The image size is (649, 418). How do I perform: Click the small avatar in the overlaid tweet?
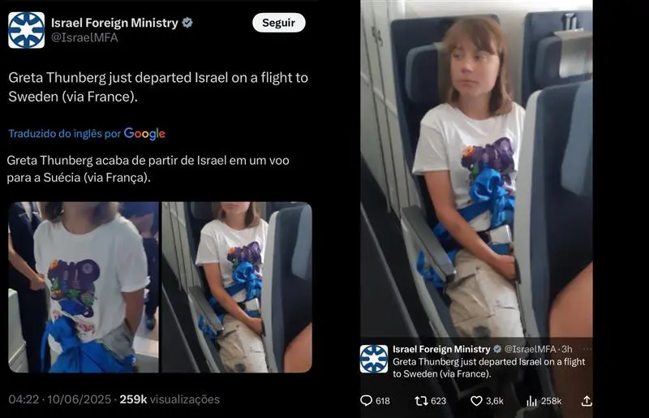pyautogui.click(x=374, y=358)
